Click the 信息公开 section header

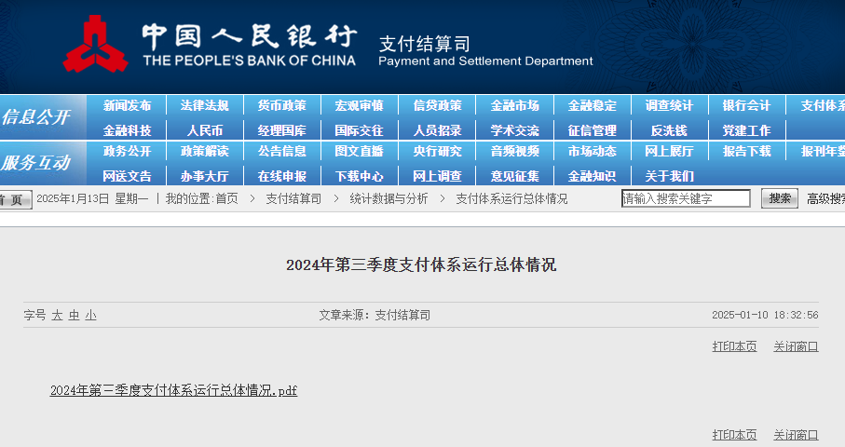pyautogui.click(x=36, y=116)
